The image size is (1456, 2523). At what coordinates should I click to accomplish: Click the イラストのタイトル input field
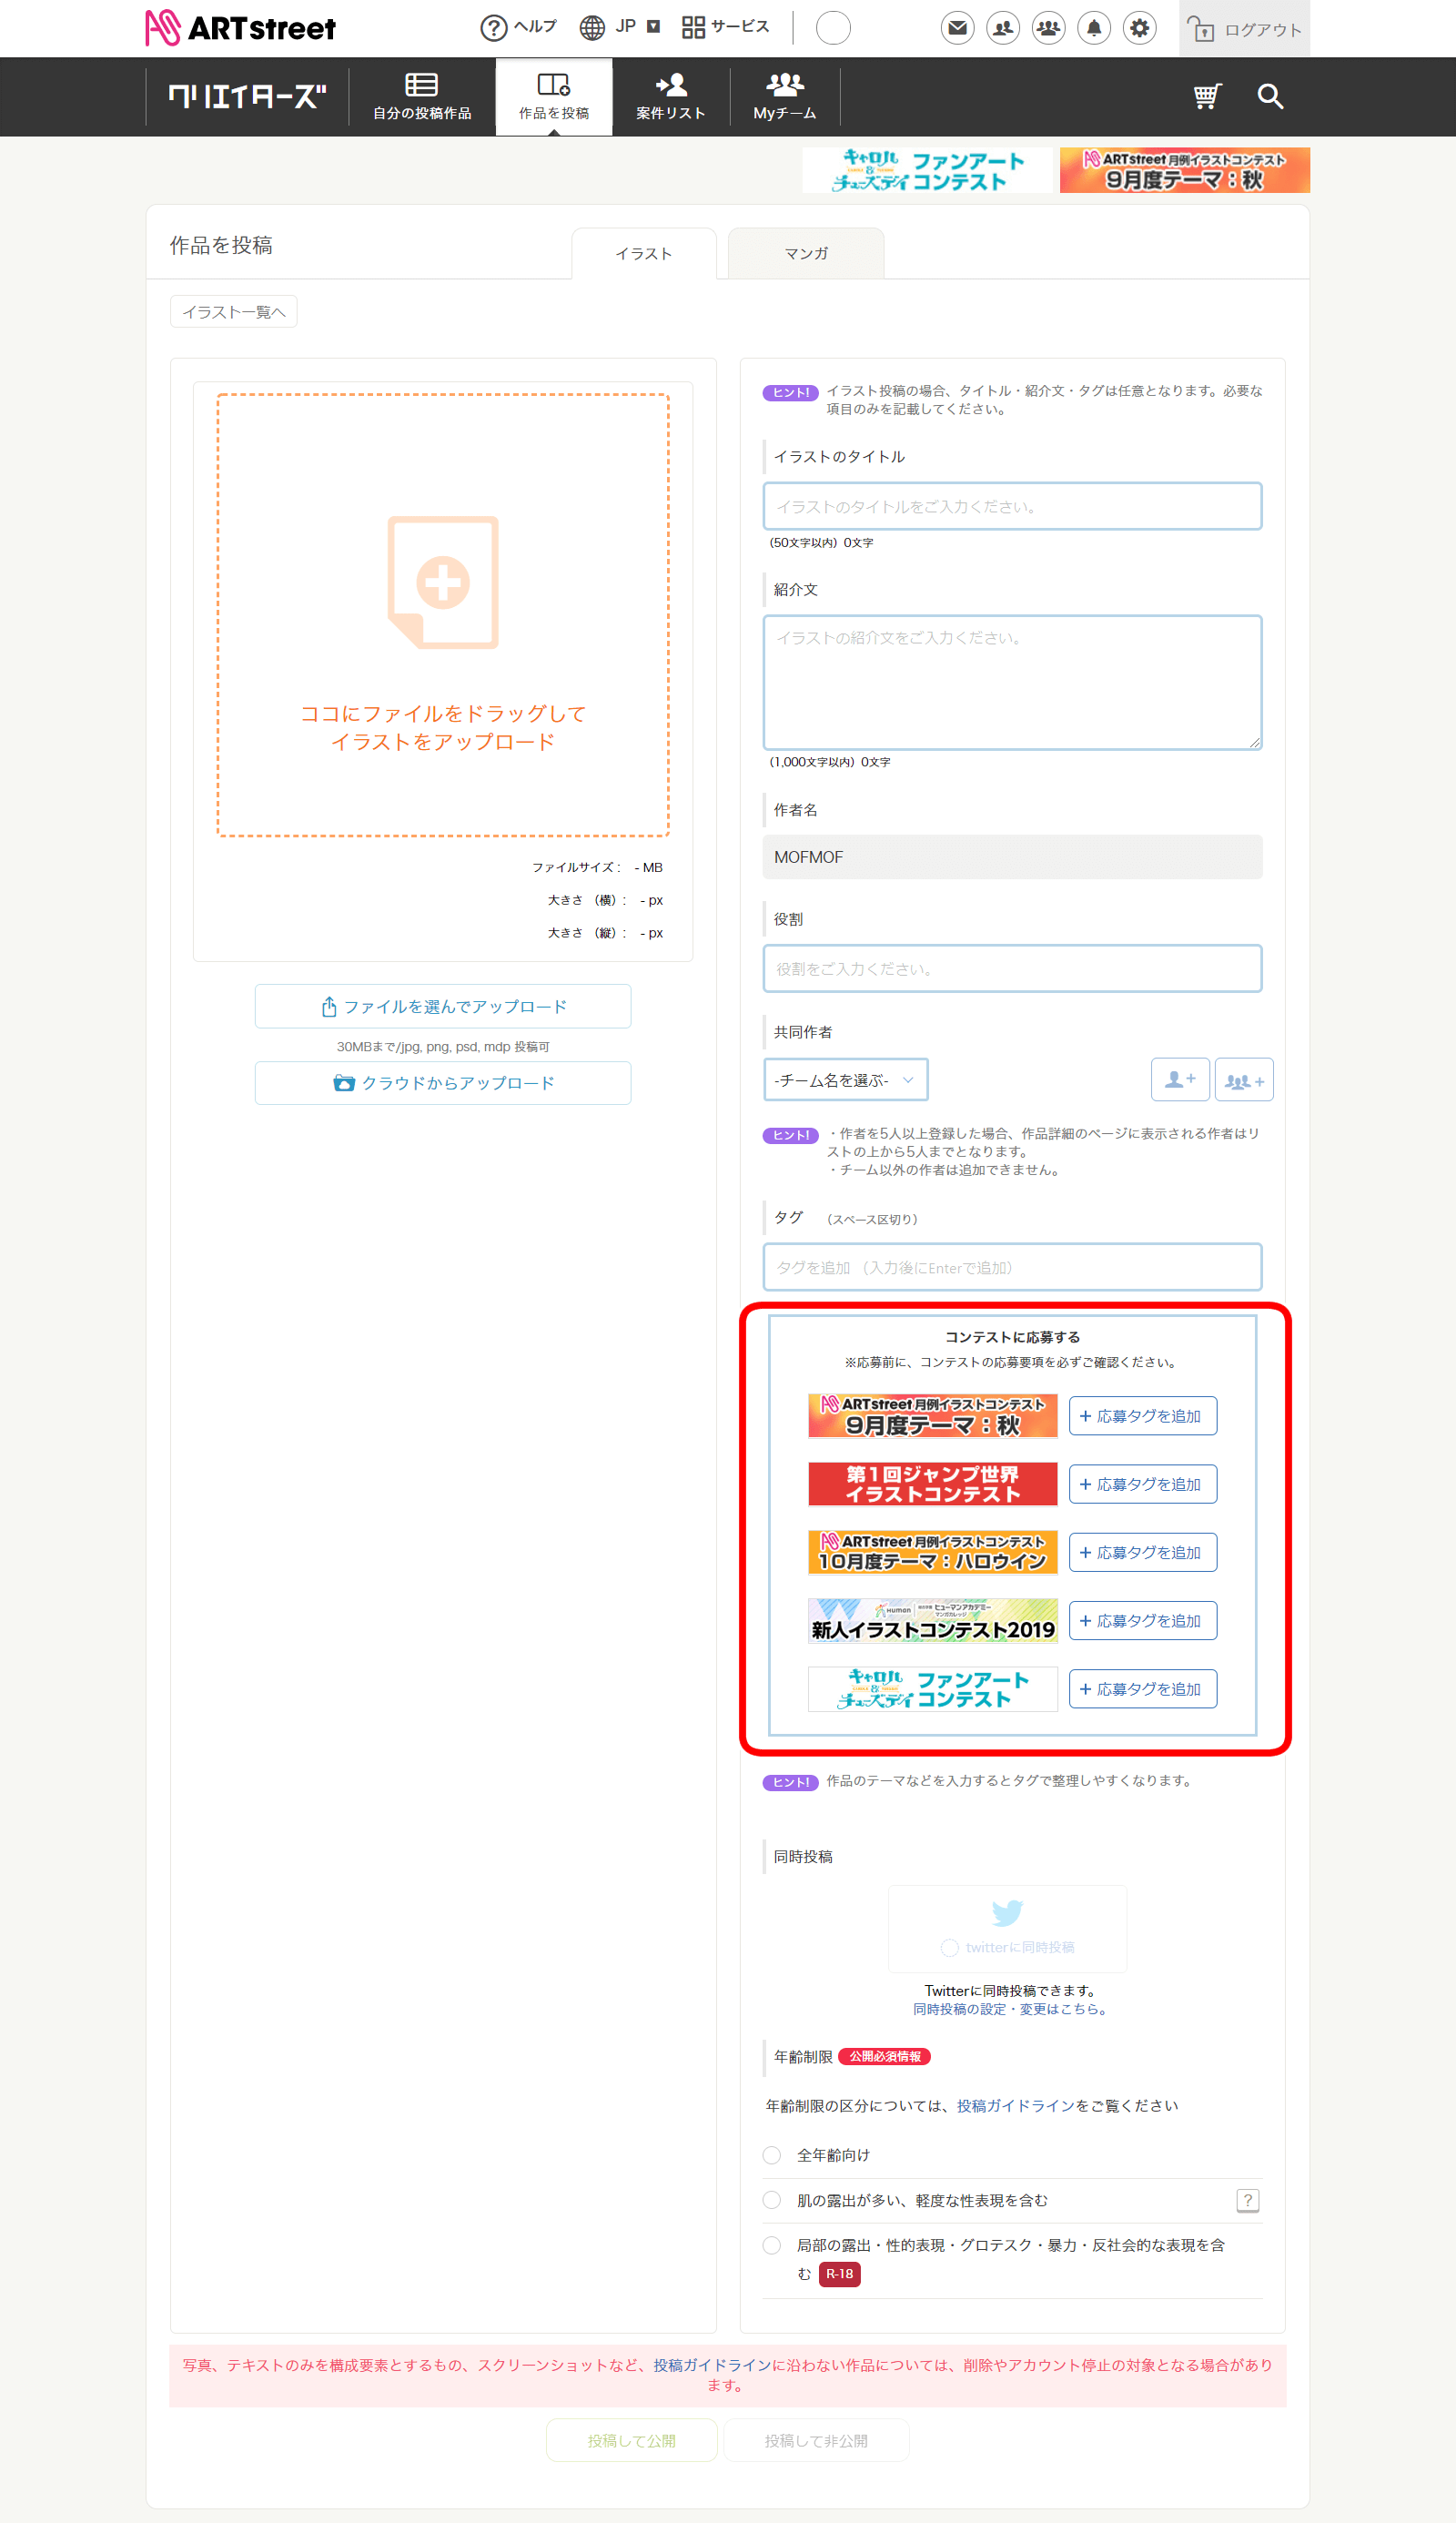pyautogui.click(x=1012, y=506)
